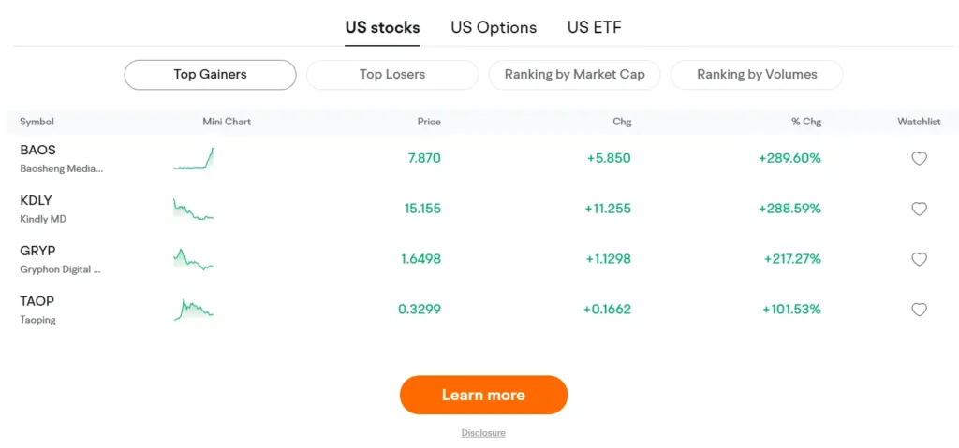
Task: Switch to the US Options tab
Action: tap(494, 27)
